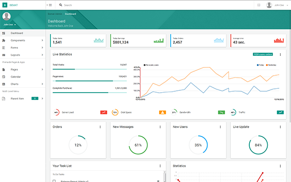Click the Complete Purchase progress bar
The image size is (291, 182).
pyautogui.click(x=90, y=93)
